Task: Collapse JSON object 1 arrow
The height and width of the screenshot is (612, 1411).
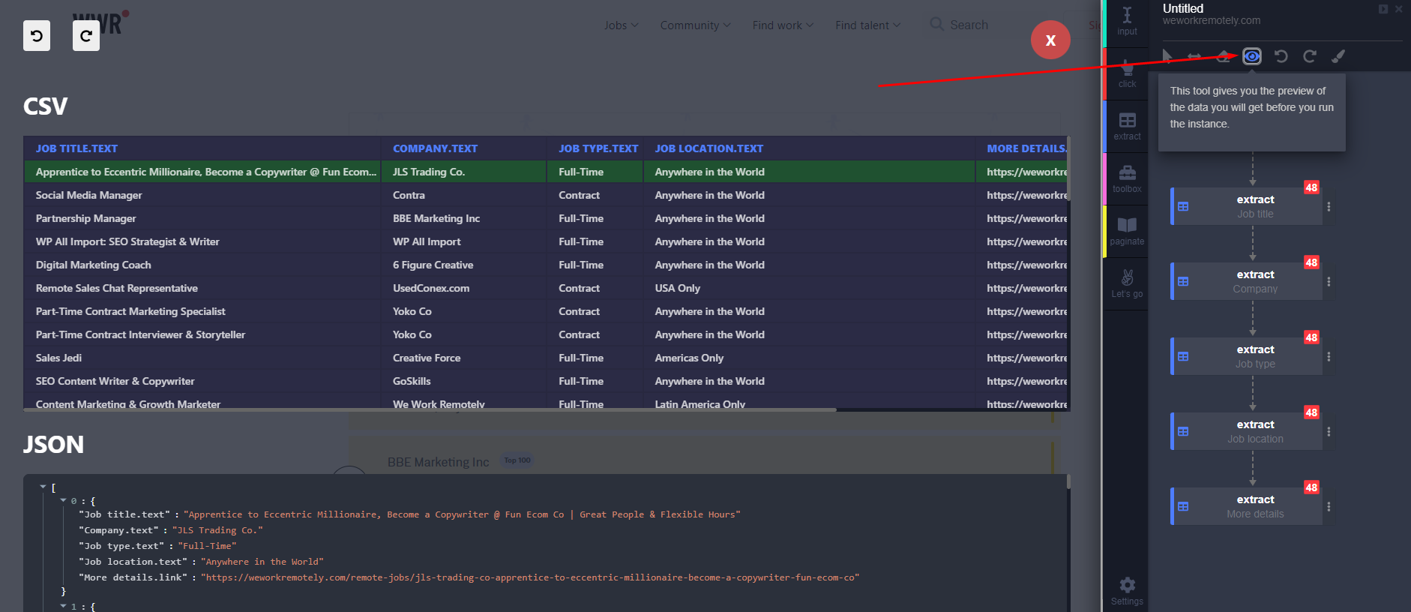Action: click(x=63, y=606)
